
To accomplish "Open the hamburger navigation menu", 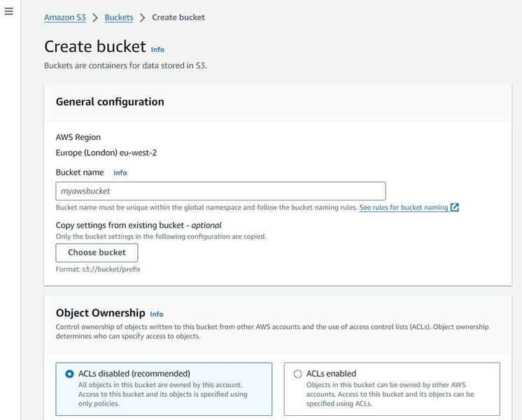I will 9,12.
